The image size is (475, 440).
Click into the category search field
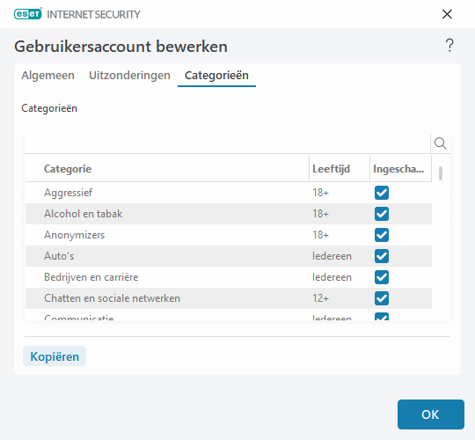point(227,143)
